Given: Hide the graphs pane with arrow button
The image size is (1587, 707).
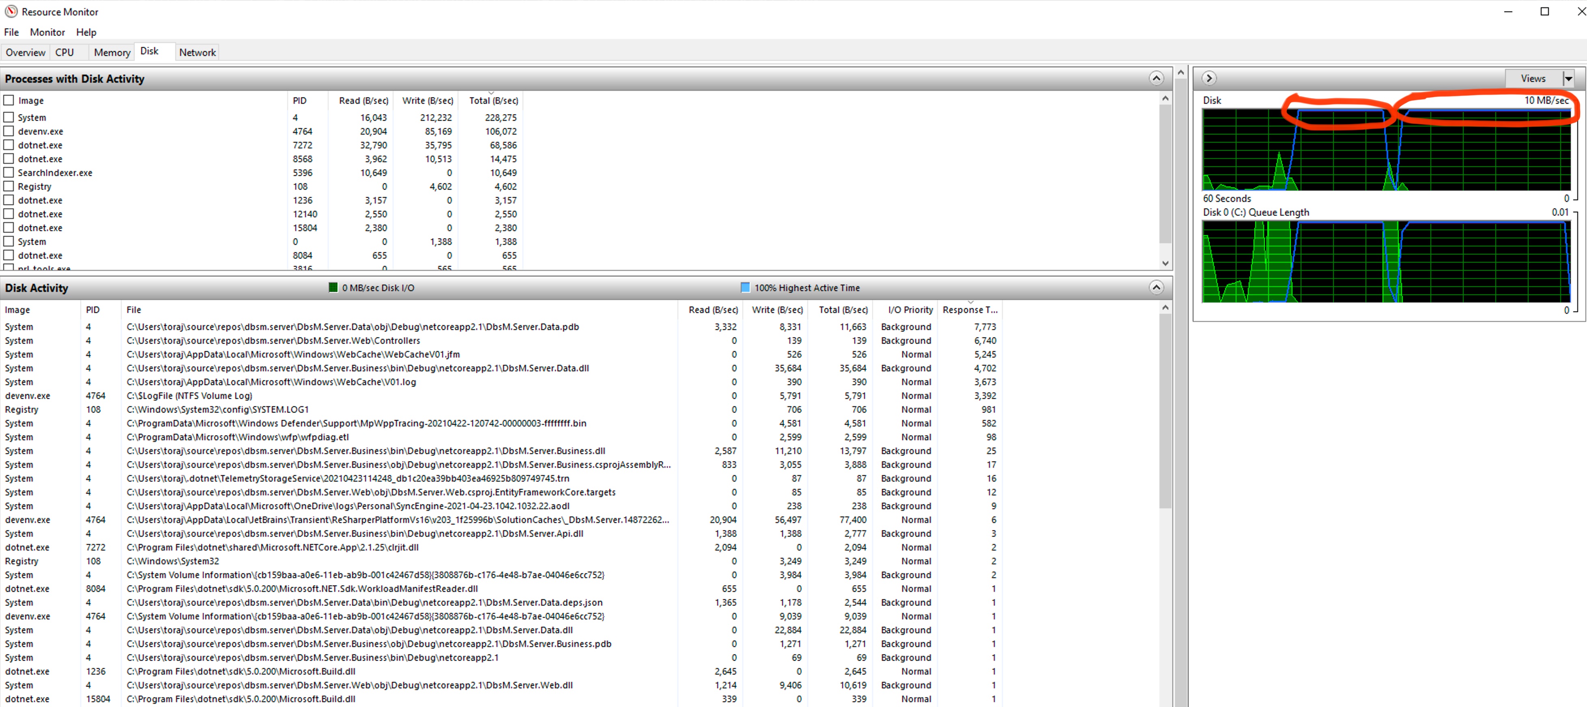Looking at the screenshot, I should point(1209,78).
